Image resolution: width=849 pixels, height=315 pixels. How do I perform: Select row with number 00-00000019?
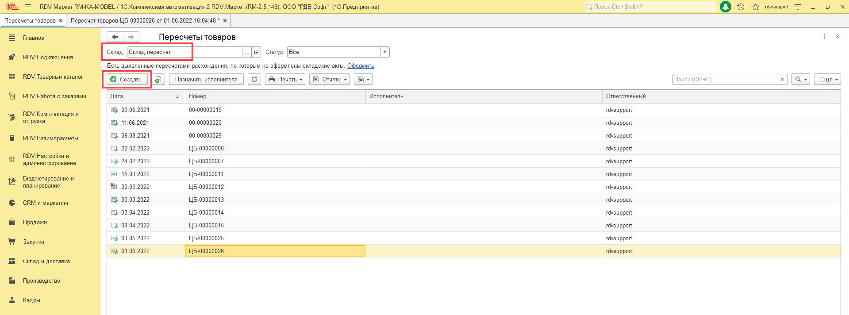click(x=473, y=110)
